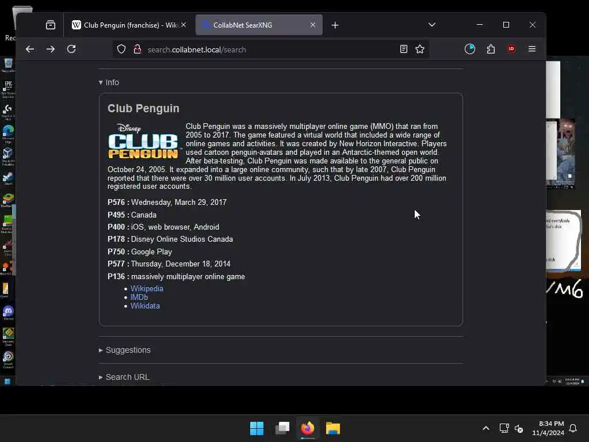Open the notifications bell icon

(573, 428)
